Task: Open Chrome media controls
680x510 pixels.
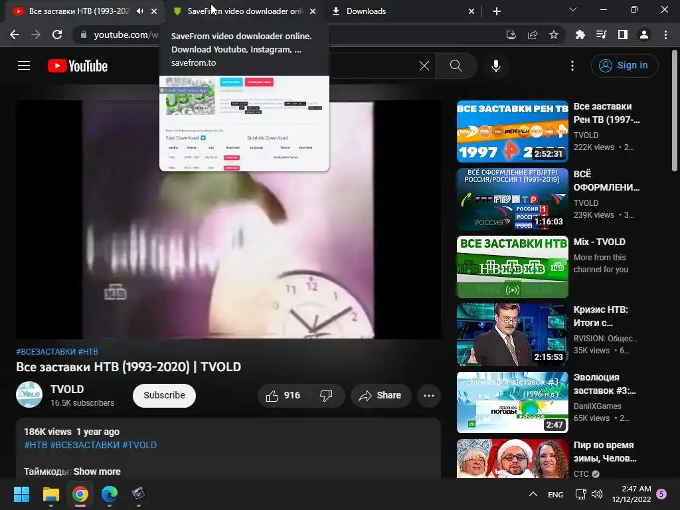Action: click(601, 35)
